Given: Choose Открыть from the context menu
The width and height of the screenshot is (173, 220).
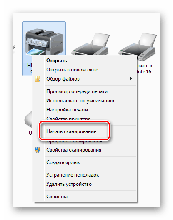Looking at the screenshot, I should tap(57, 61).
